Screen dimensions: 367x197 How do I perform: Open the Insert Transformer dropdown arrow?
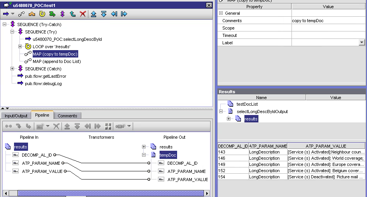(x=129, y=126)
